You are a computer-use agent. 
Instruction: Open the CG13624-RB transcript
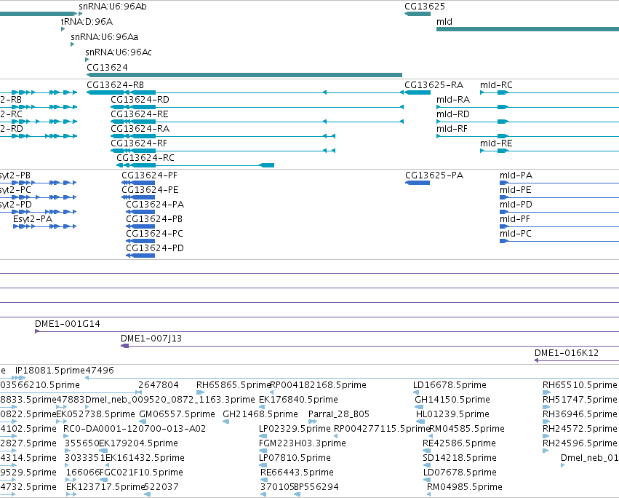coord(115,85)
